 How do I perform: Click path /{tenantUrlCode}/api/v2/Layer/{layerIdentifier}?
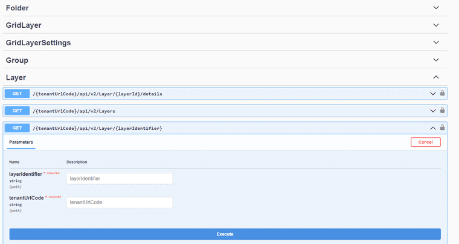point(97,129)
